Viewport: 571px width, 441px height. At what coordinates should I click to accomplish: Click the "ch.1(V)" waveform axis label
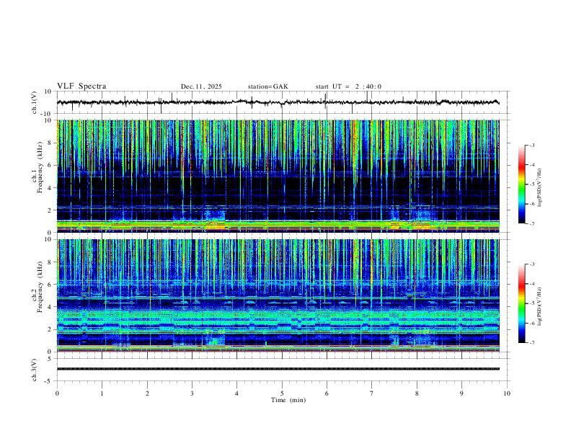35,102
